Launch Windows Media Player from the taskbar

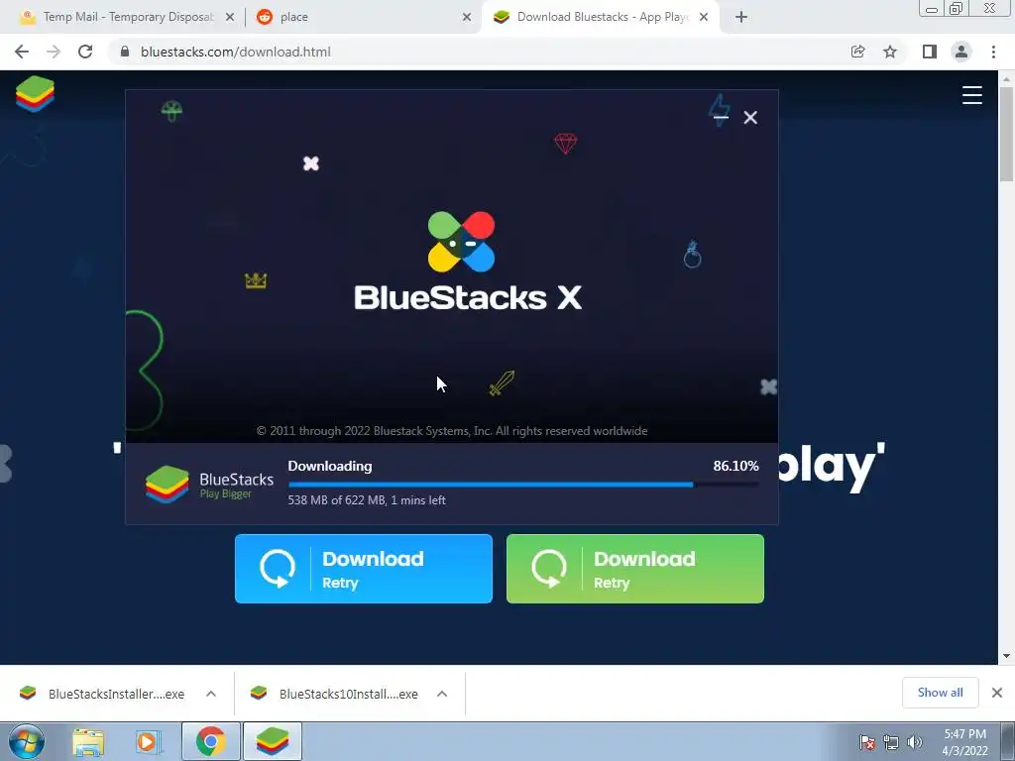click(149, 741)
